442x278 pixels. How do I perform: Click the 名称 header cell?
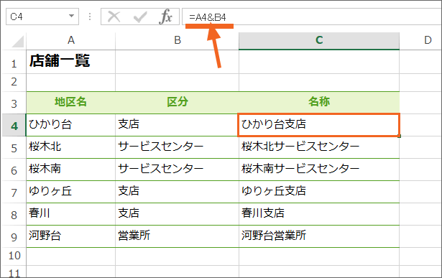point(319,103)
